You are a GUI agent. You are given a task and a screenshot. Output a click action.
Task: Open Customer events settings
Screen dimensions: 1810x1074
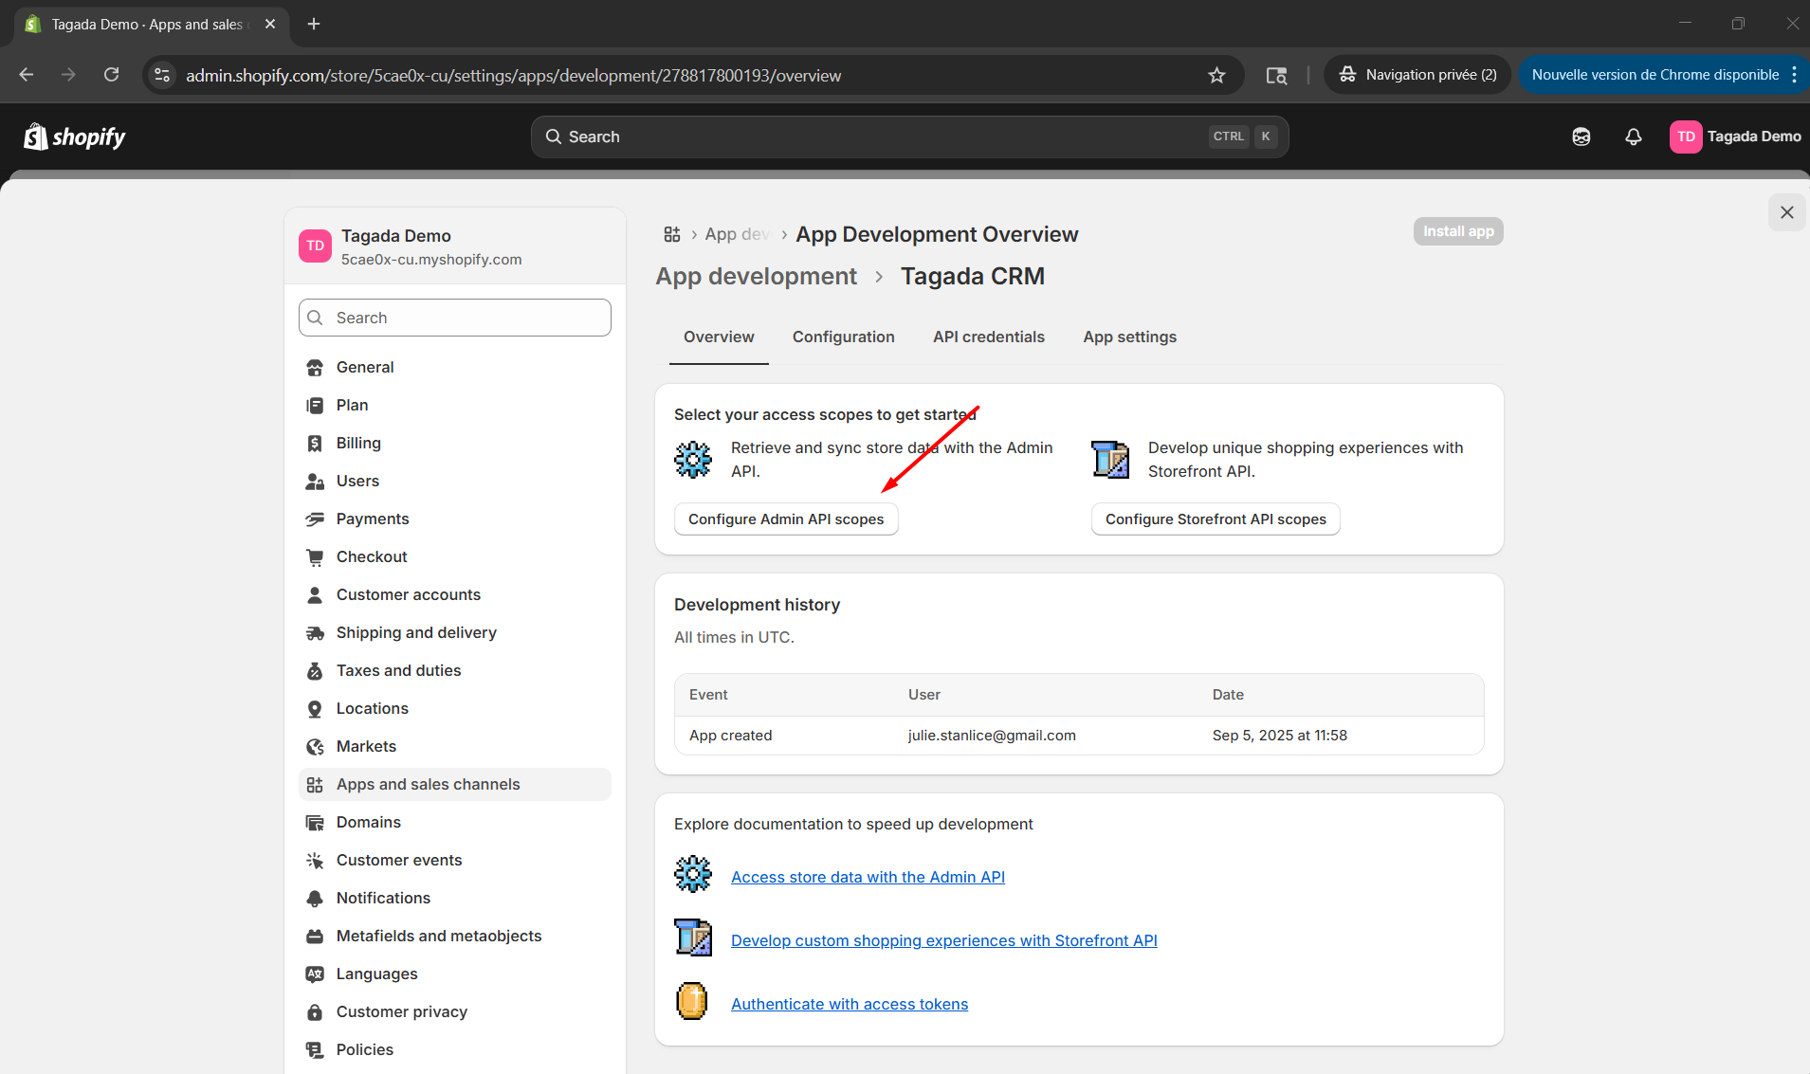tap(455, 860)
